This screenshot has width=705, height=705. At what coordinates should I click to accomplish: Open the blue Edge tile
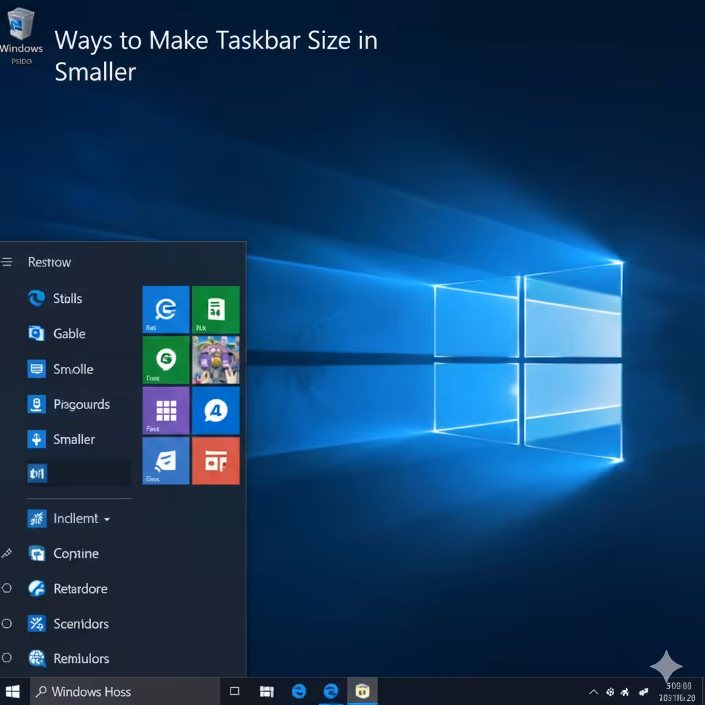pos(166,309)
